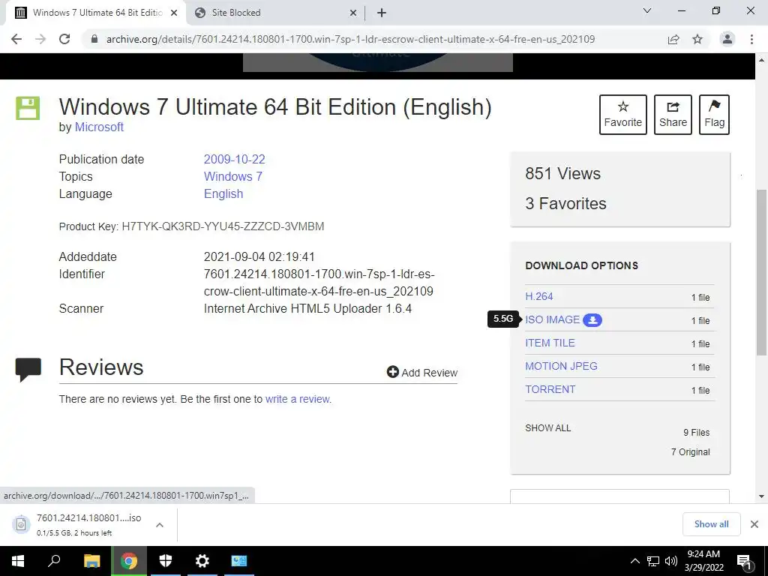
Task: Download the H.264 file
Action: (x=538, y=296)
